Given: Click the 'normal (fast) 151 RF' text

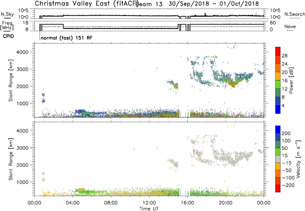Looking at the screenshot, I should tap(67, 38).
